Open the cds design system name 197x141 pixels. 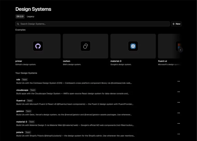pos(18,79)
